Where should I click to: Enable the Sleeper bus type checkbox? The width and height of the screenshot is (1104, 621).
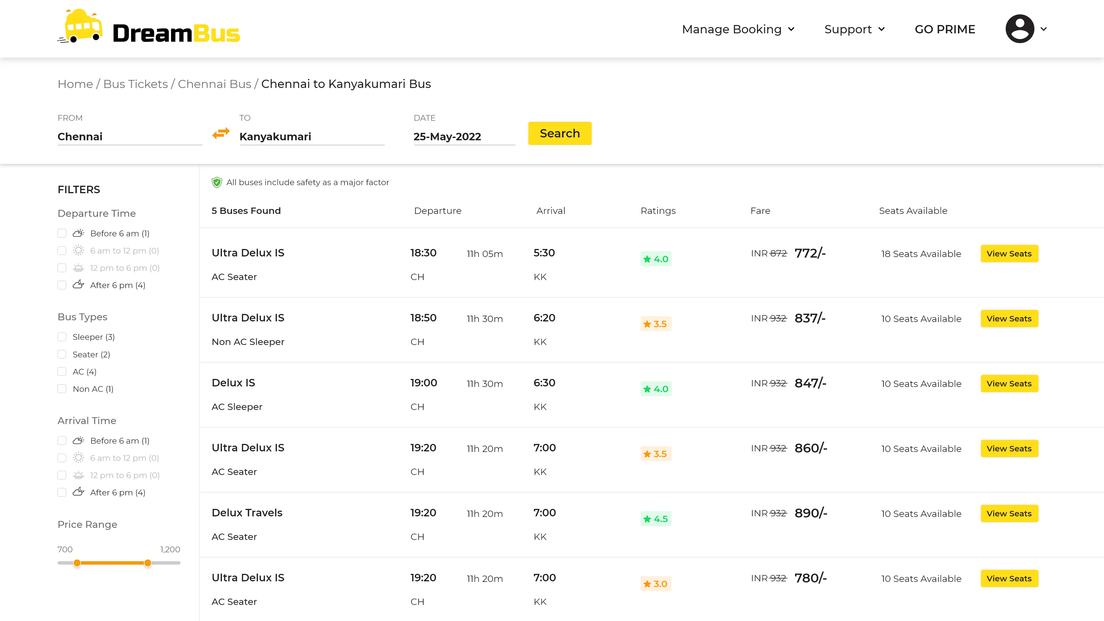62,337
